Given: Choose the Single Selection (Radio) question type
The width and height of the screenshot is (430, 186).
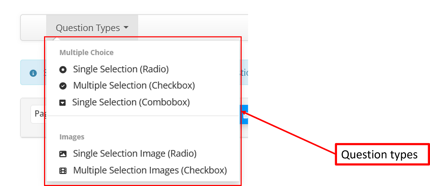Looking at the screenshot, I should [x=121, y=69].
